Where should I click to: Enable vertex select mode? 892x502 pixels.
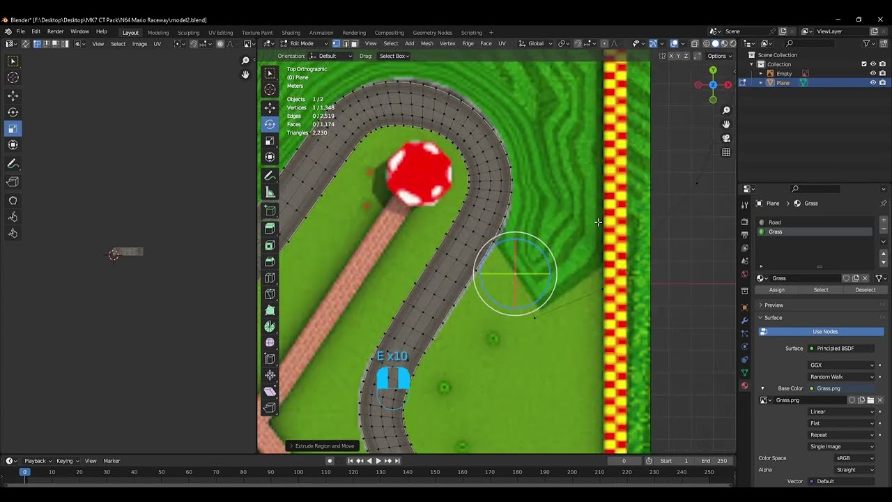click(336, 43)
